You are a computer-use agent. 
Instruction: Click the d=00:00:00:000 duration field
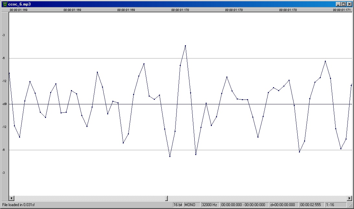pos(282,205)
